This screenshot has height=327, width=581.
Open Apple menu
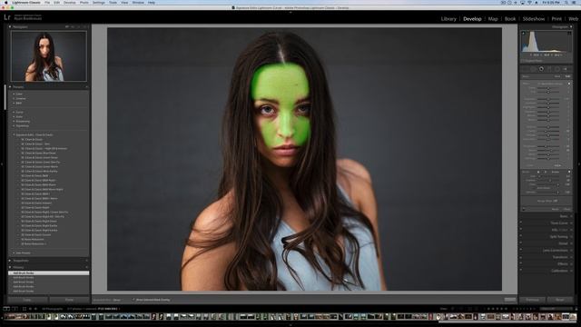(x=6, y=2)
